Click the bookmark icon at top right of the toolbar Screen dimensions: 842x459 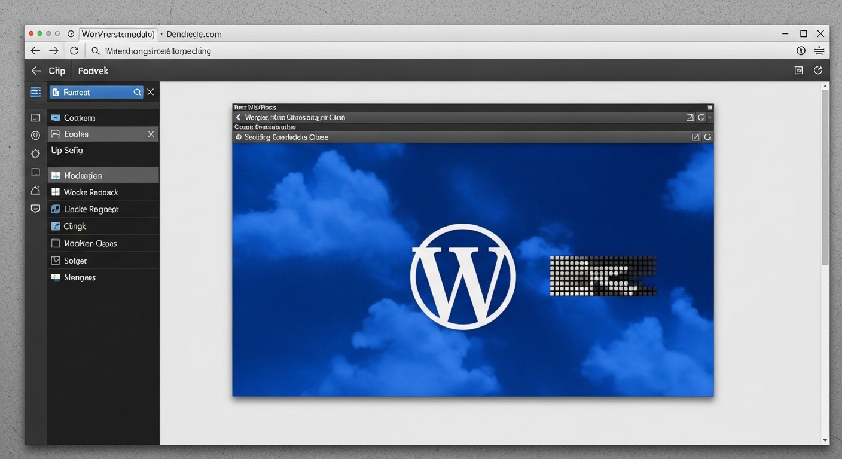798,70
